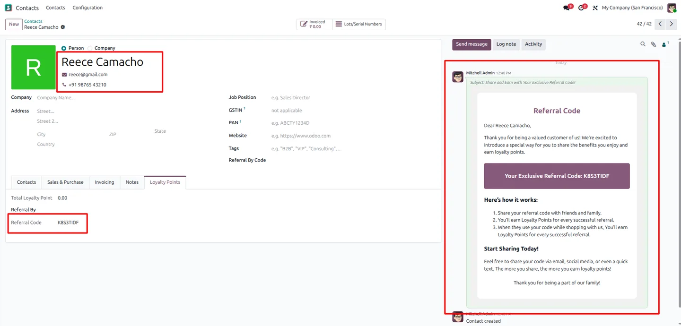Click the 42 / 42 pager counter
Image resolution: width=681 pixels, height=326 pixels.
click(644, 24)
